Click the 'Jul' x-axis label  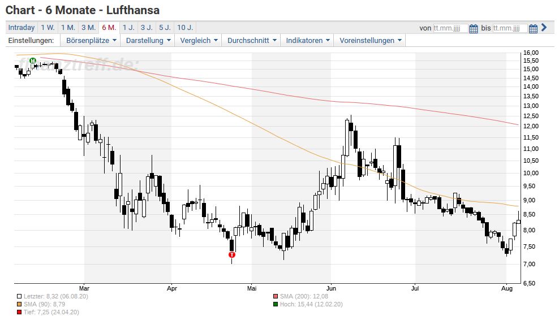[x=415, y=288]
